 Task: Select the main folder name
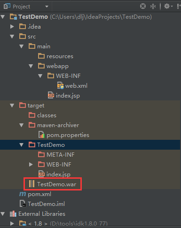click(x=44, y=46)
